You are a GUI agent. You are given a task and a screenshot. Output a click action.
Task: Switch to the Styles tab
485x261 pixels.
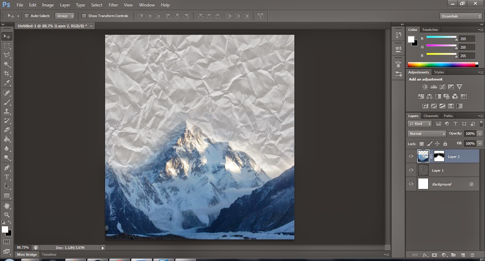click(x=439, y=72)
